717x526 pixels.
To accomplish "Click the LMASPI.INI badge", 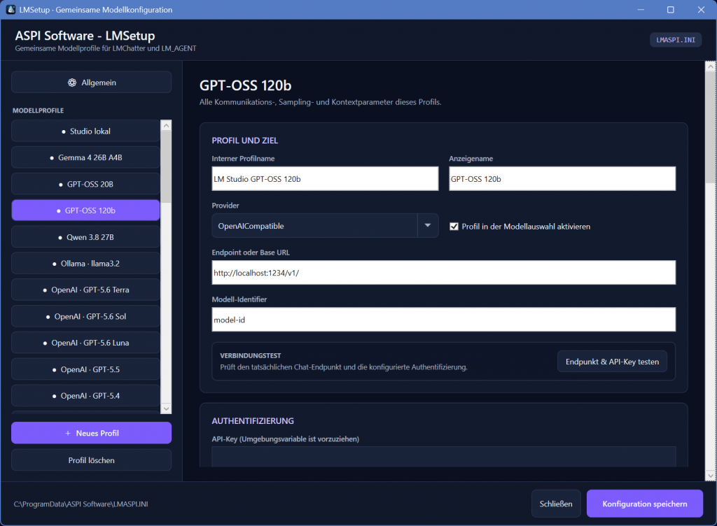I will [x=676, y=40].
